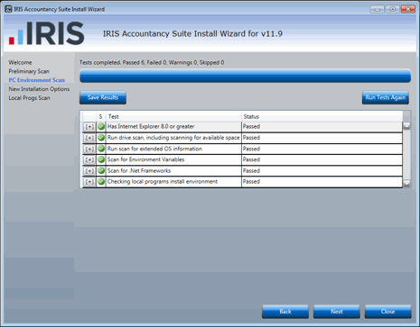
Task: Click the results list scrollbar down arrow
Action: click(406, 183)
